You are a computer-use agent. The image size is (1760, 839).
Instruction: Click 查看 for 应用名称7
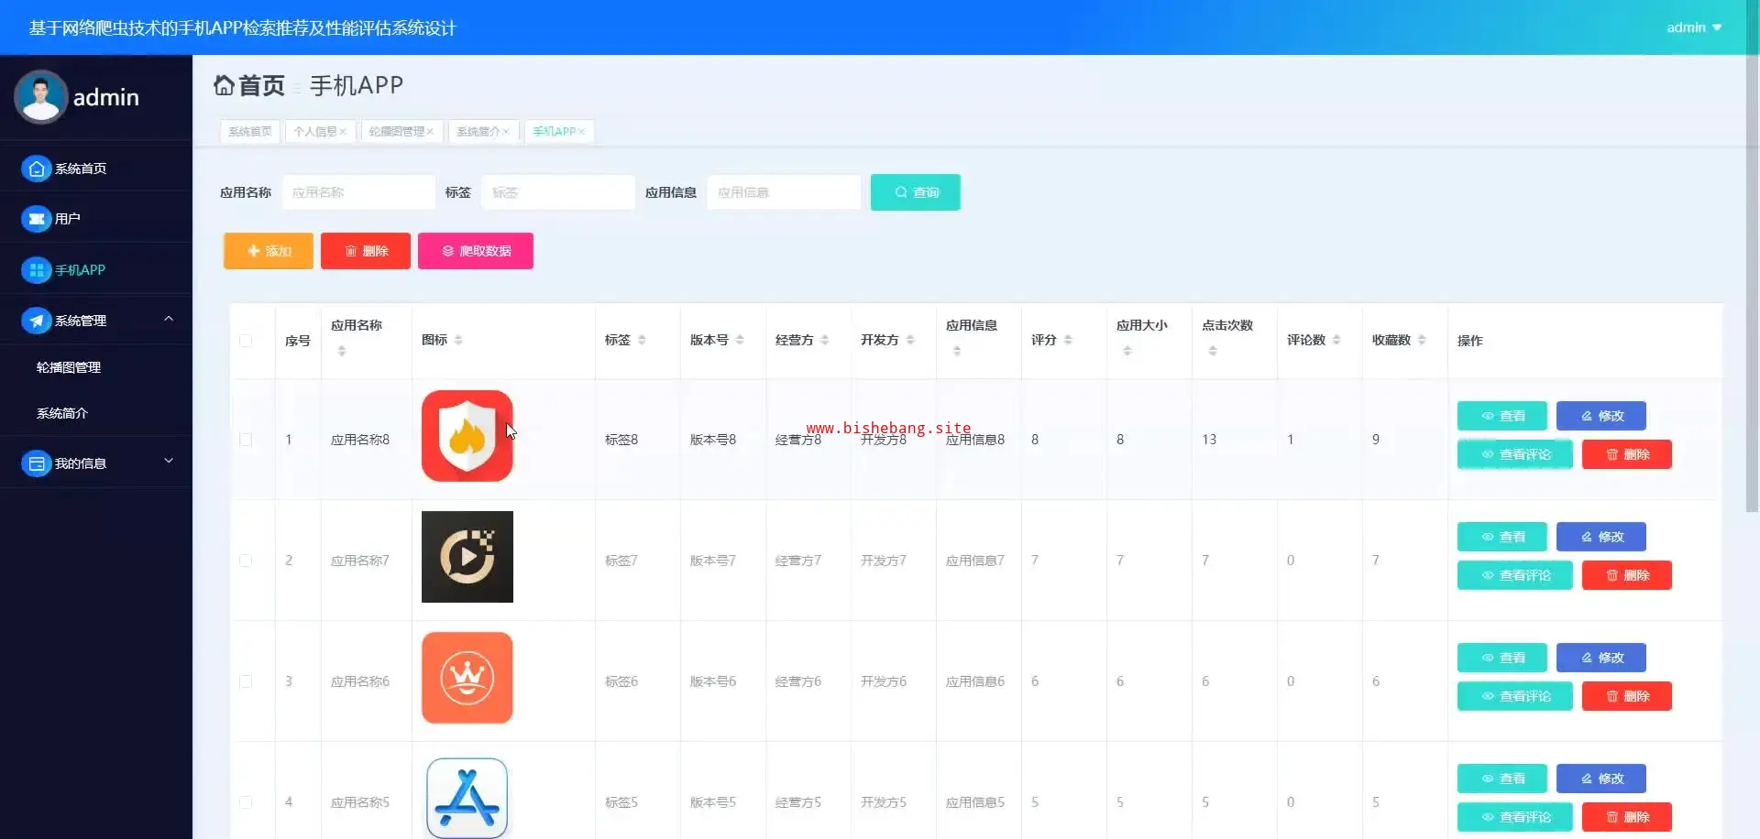(1502, 537)
